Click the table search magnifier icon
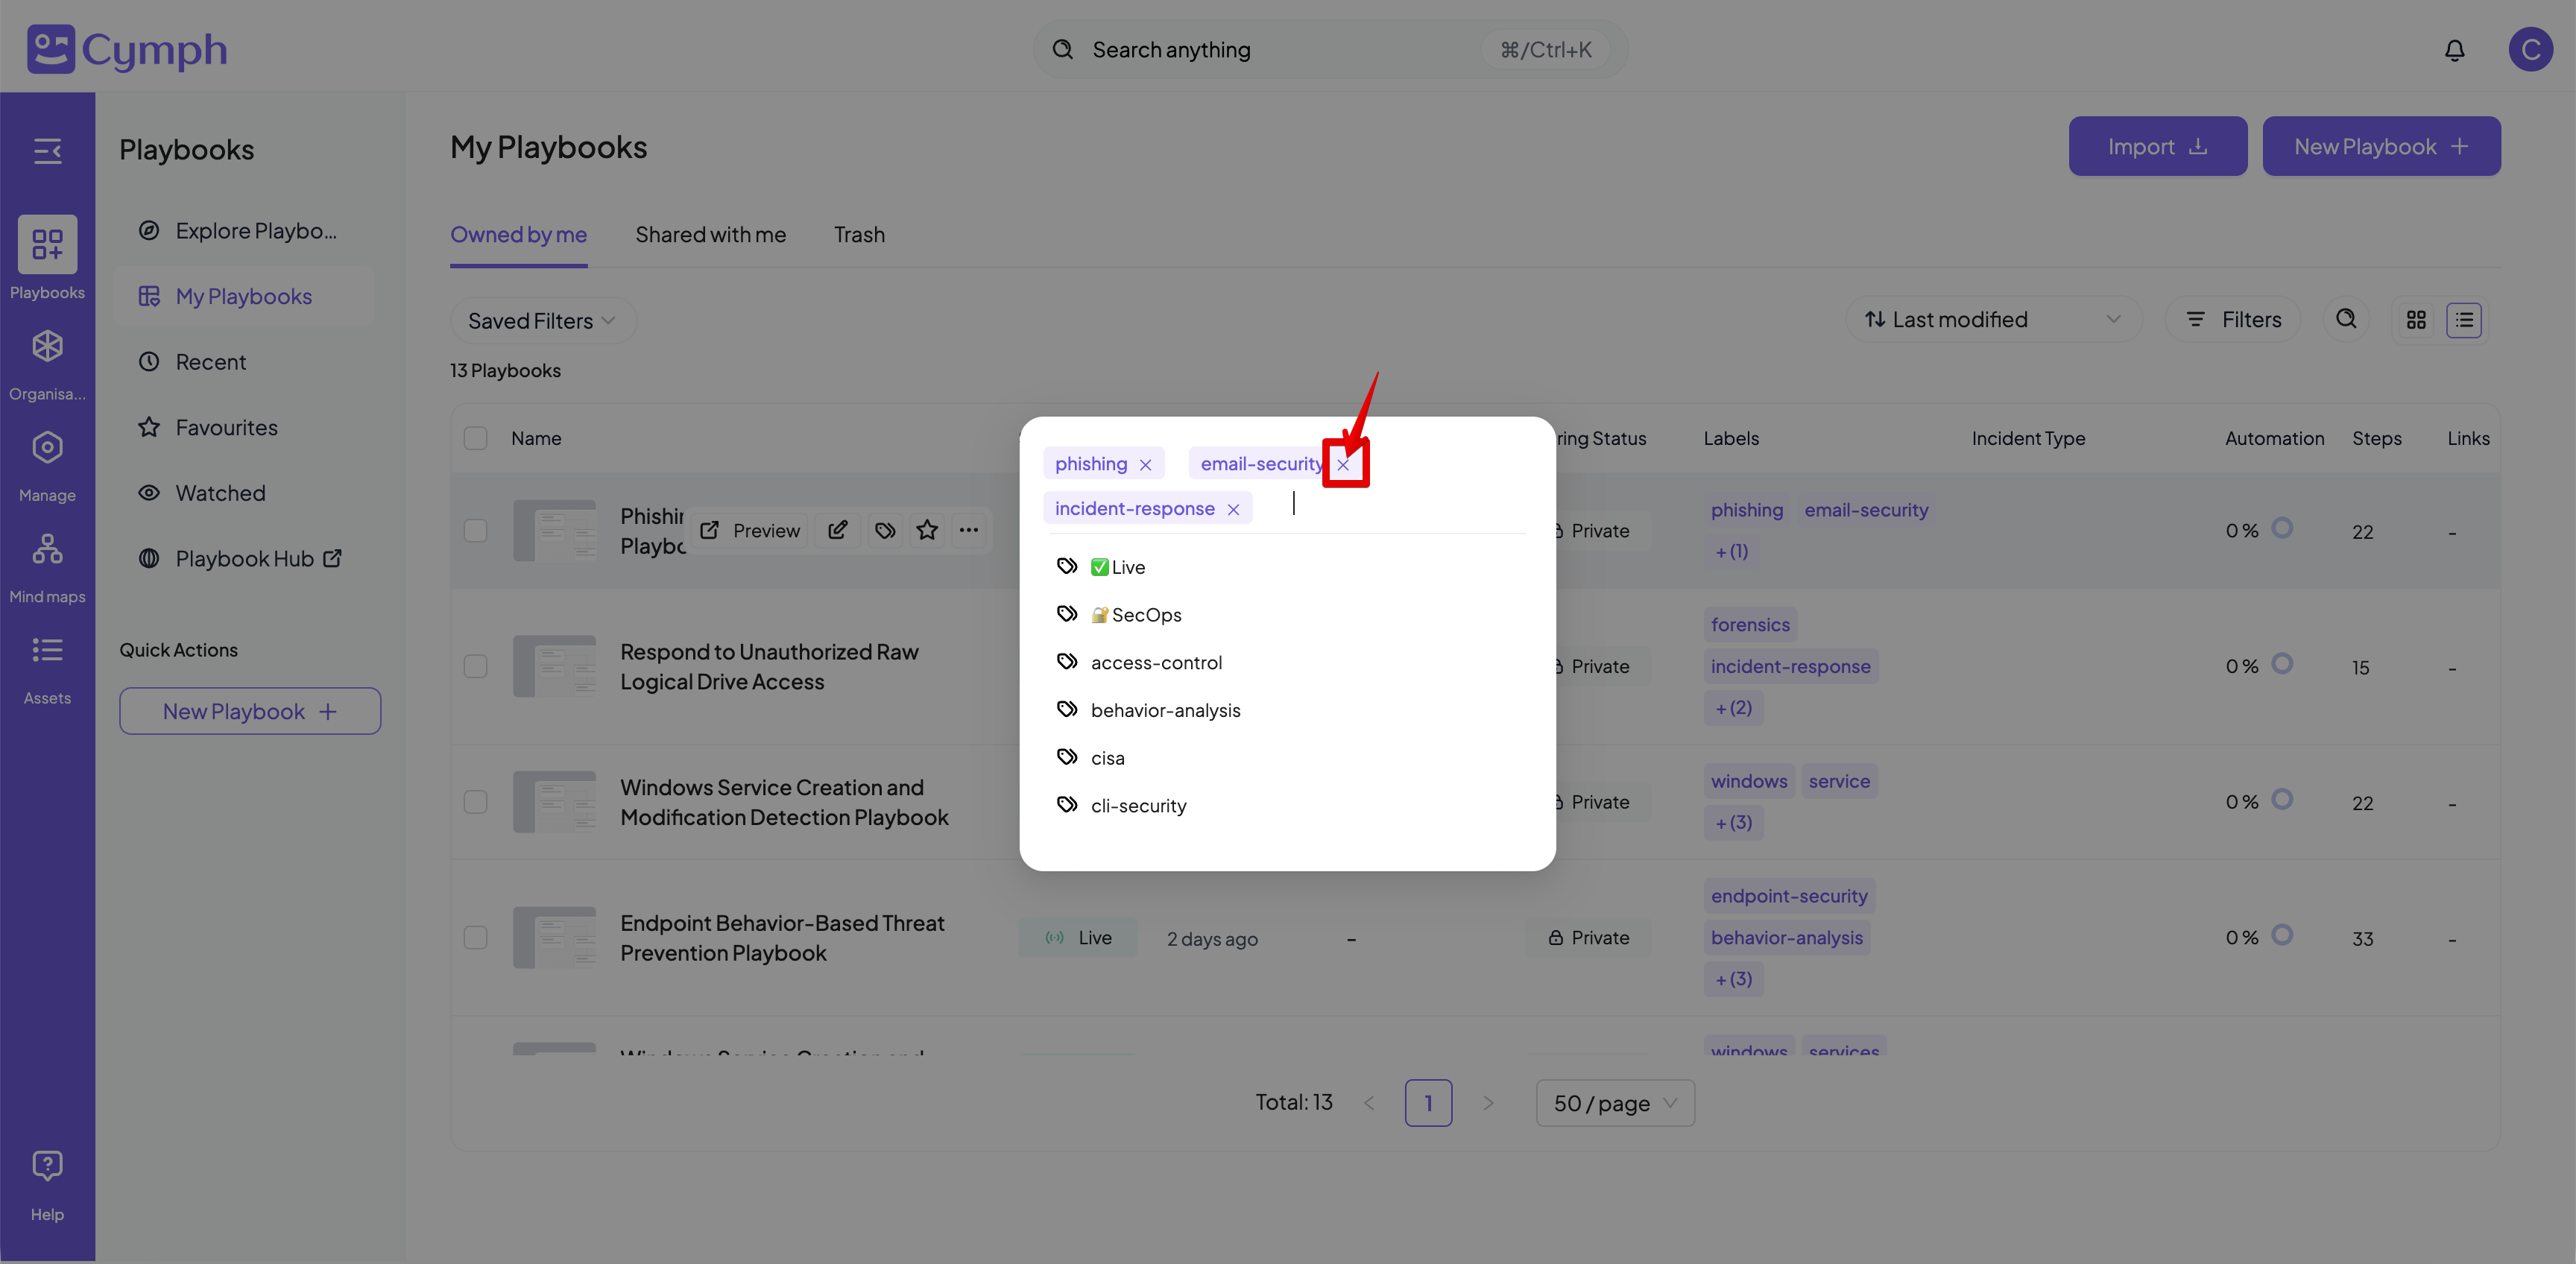Viewport: 2576px width, 1264px height. pyautogui.click(x=2346, y=319)
